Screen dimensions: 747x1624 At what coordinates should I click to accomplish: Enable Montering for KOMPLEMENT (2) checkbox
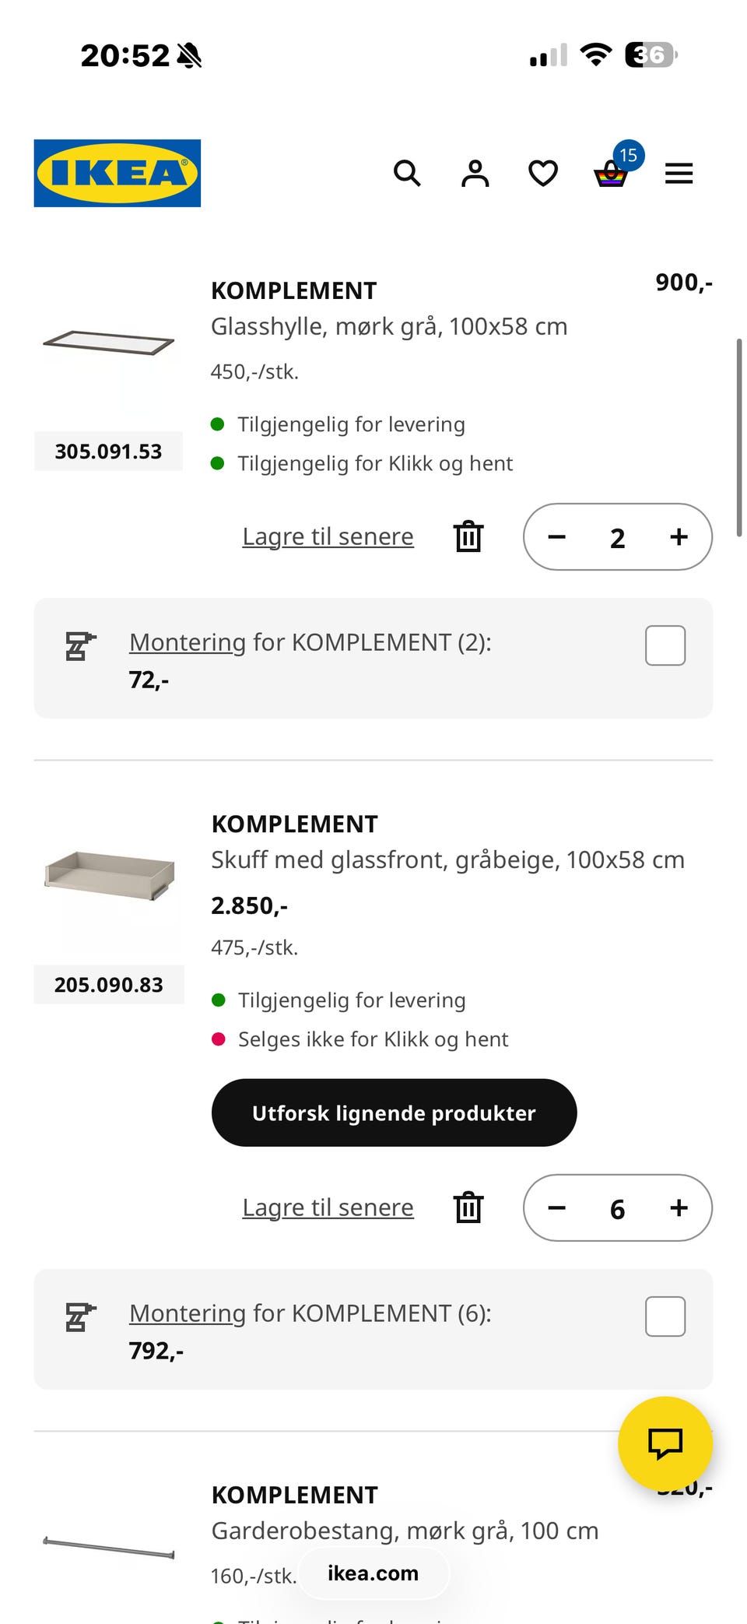coord(665,645)
